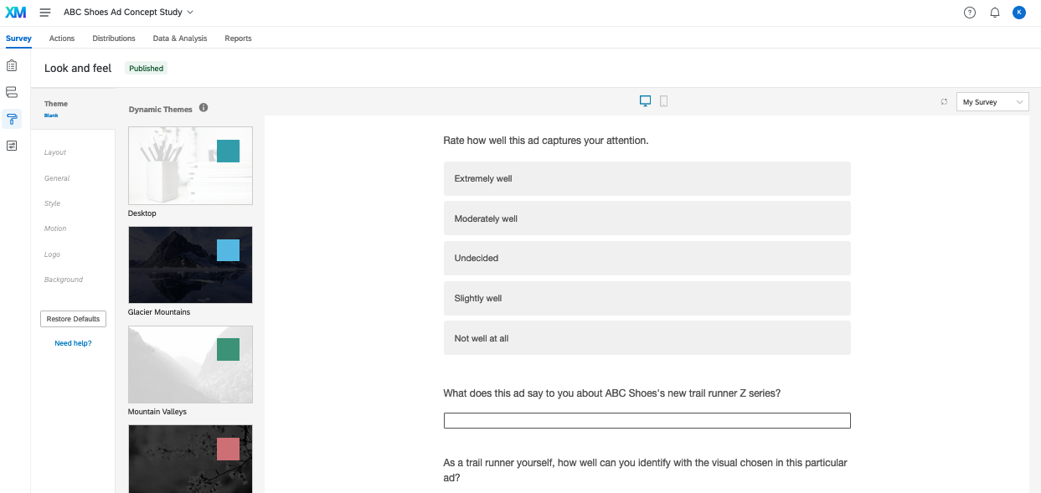The image size is (1041, 493).
Task: Open the My Survey dropdown
Action: pyautogui.click(x=992, y=102)
